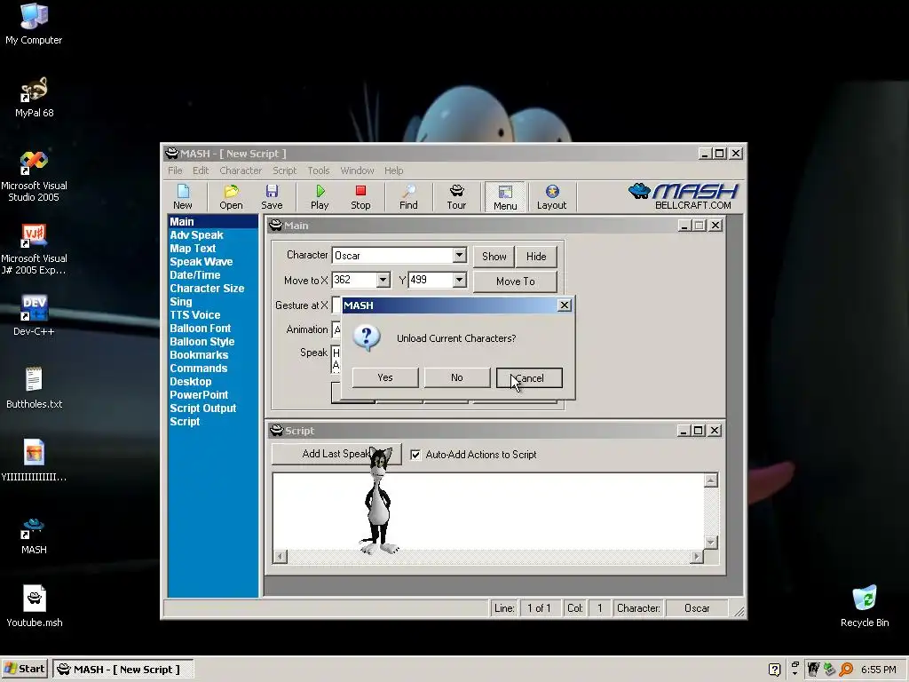Click the Add Last Speak button
909x682 pixels.
[336, 454]
